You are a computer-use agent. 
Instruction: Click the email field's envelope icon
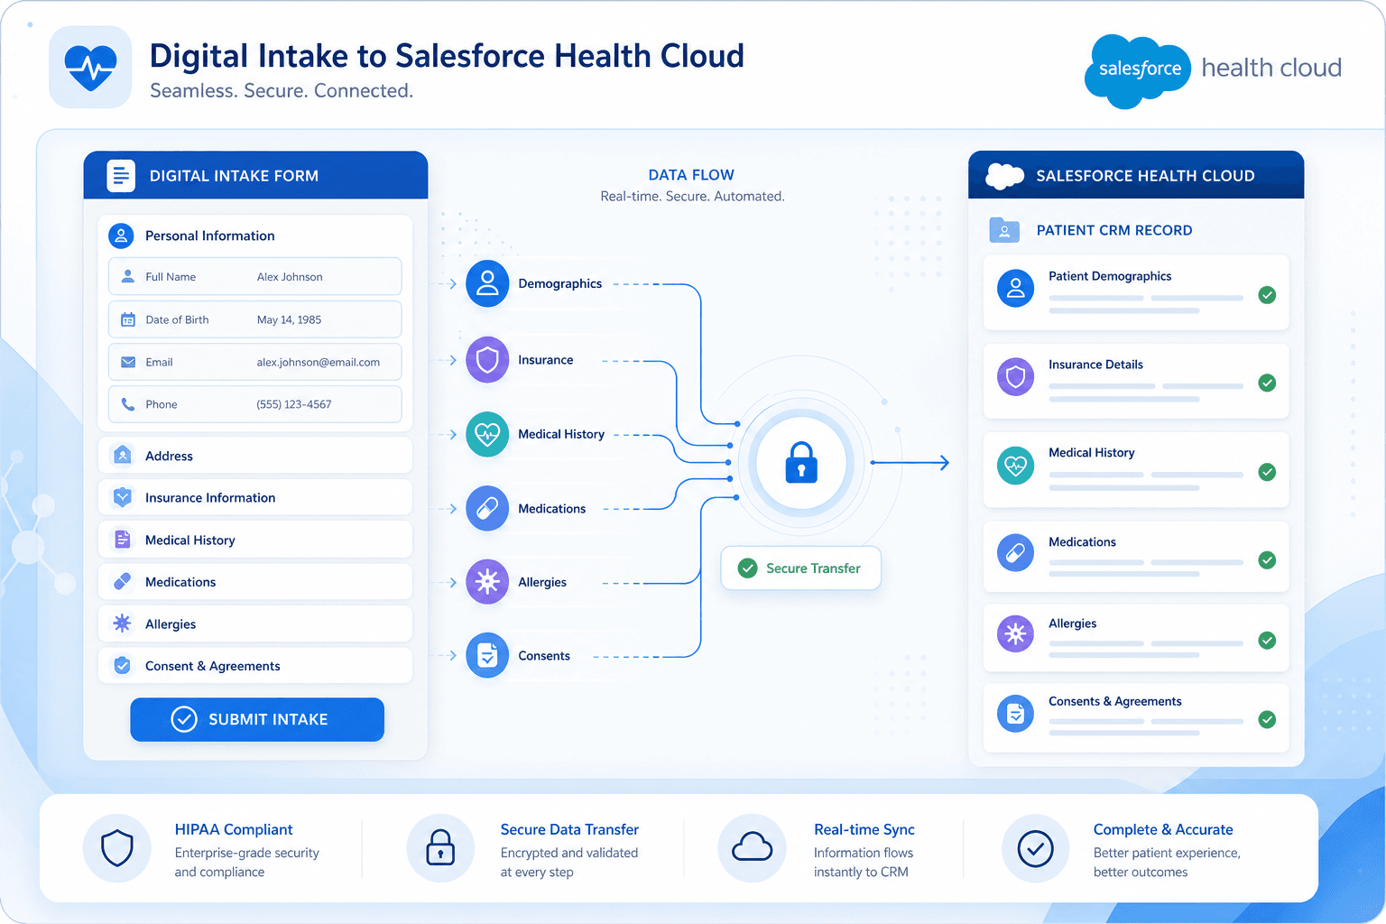coord(128,362)
